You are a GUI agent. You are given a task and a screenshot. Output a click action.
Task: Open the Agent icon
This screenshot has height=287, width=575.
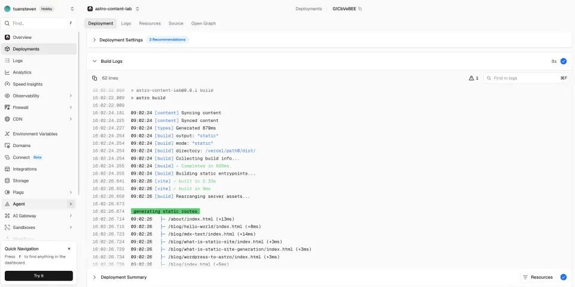click(7, 204)
